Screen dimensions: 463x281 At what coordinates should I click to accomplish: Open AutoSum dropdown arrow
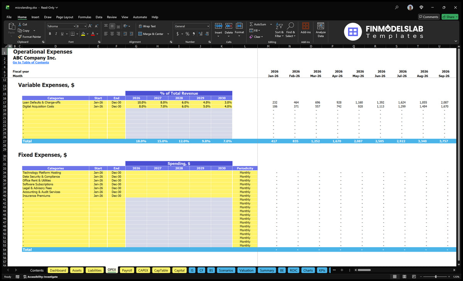pyautogui.click(x=271, y=24)
